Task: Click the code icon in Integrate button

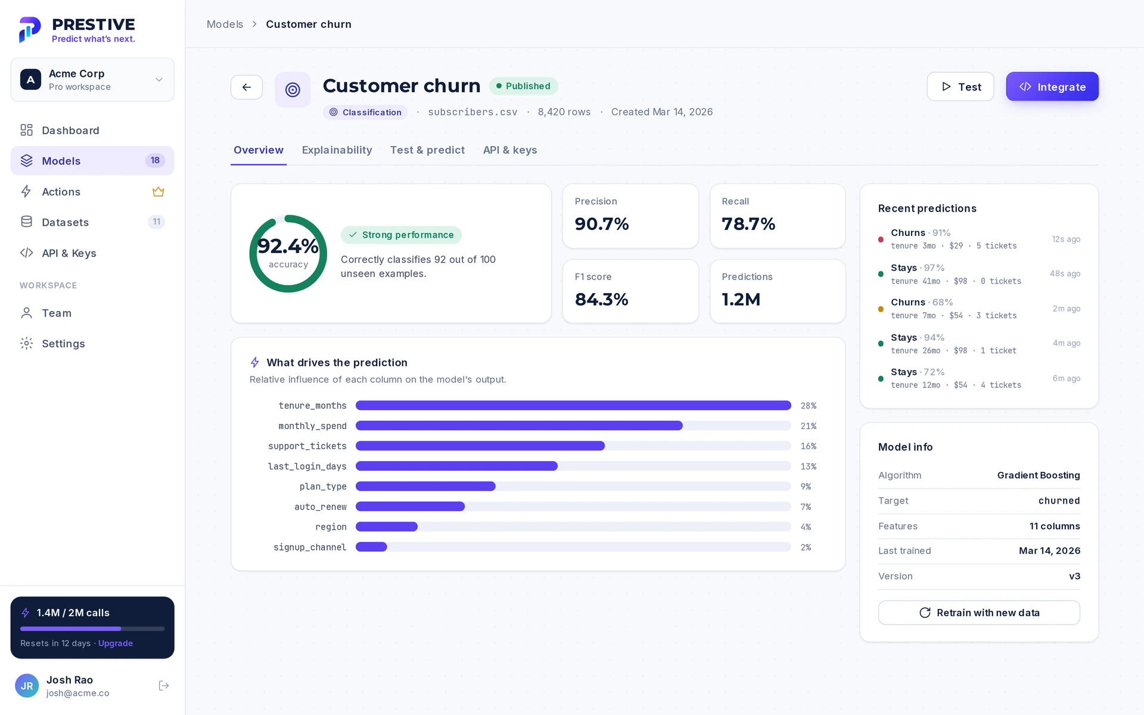Action: [x=1025, y=86]
